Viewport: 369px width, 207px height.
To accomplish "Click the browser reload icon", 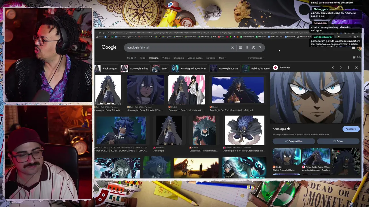I will 100,33.
